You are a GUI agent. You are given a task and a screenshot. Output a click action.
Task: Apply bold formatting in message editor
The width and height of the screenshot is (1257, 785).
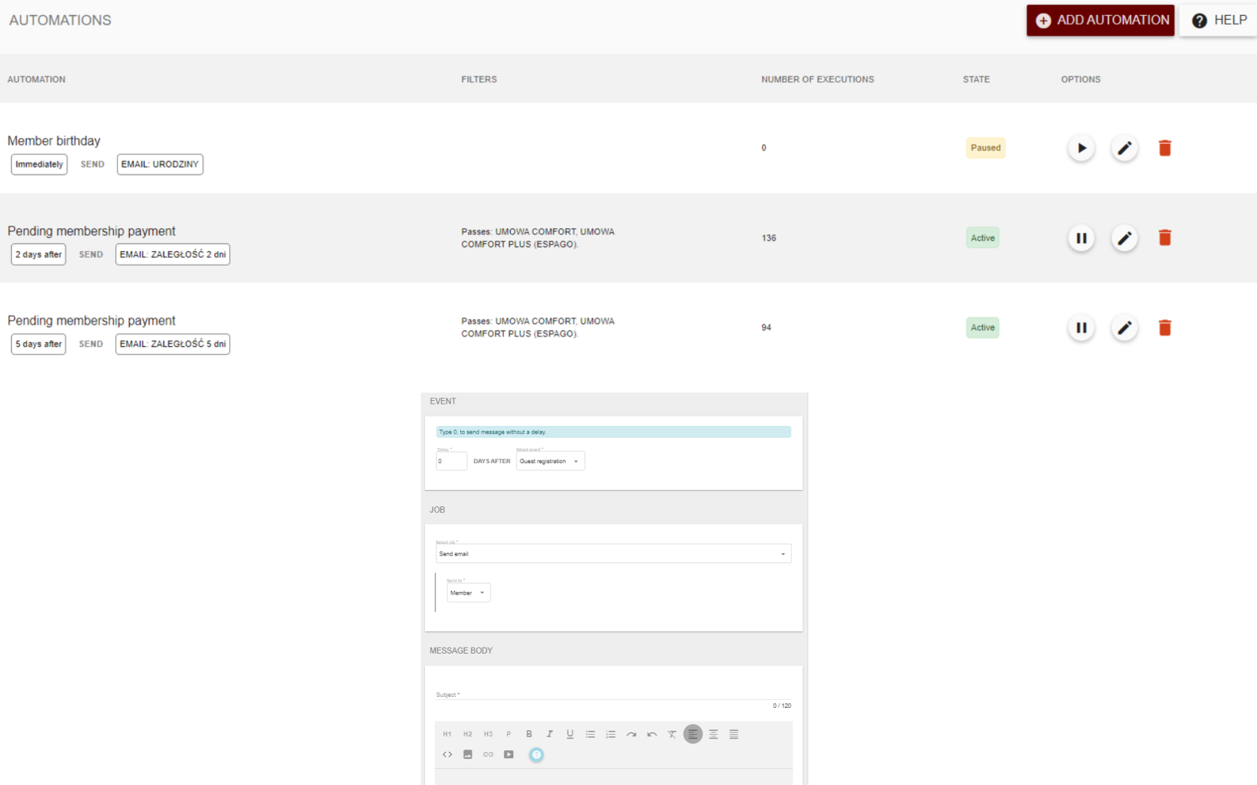click(x=529, y=734)
